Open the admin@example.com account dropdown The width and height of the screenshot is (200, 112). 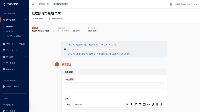point(186,4)
